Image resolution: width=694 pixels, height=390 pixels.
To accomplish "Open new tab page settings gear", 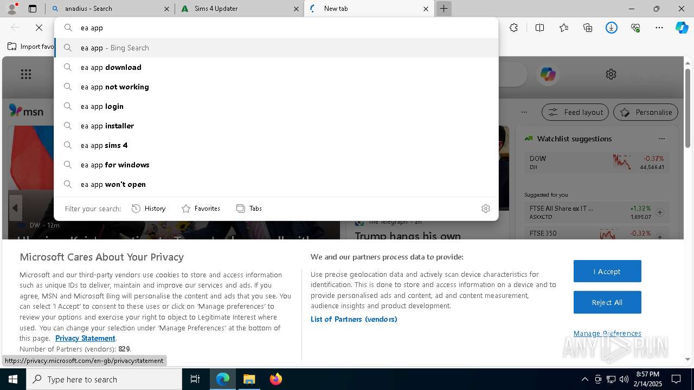I will tap(611, 74).
